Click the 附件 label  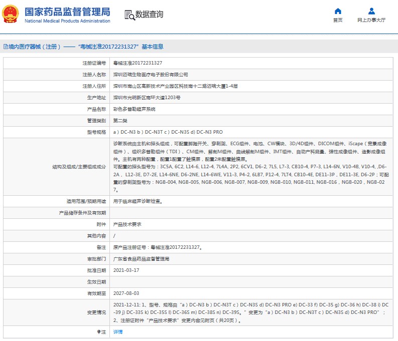point(101,224)
